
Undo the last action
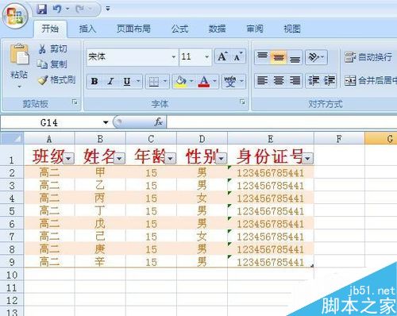tap(56, 10)
